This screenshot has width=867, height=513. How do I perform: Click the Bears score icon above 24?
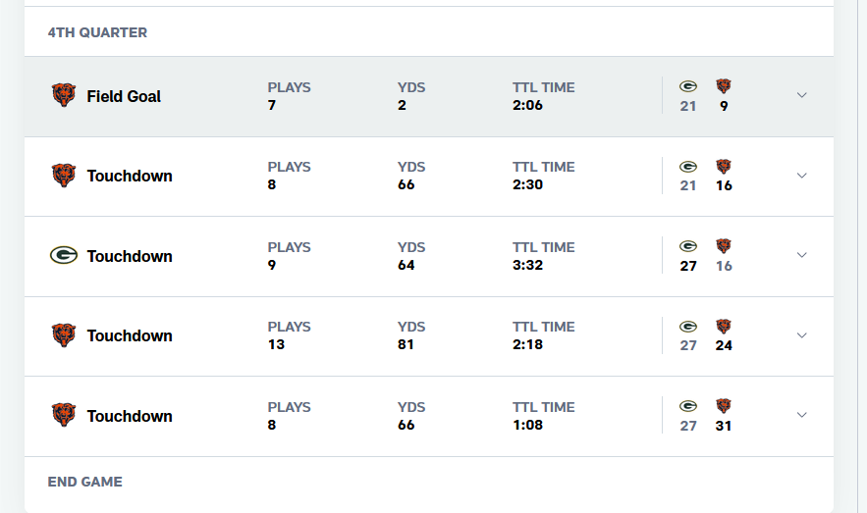[x=724, y=327]
